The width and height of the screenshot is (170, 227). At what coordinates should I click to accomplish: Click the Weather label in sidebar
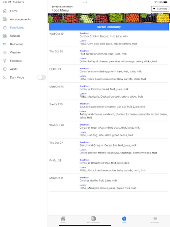pos(15,52)
